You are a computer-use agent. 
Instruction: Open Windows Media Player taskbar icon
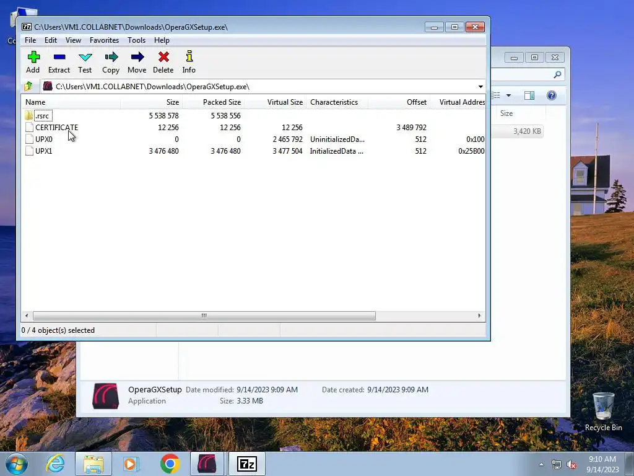pos(131,464)
